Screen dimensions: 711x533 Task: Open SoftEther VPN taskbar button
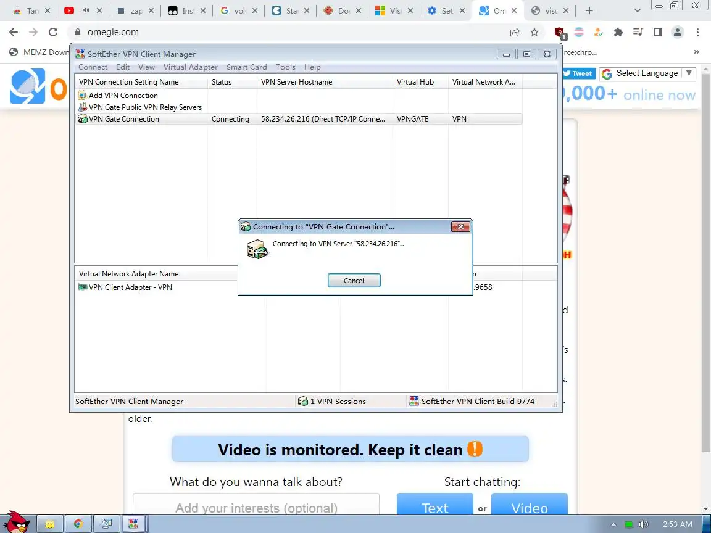click(x=133, y=524)
